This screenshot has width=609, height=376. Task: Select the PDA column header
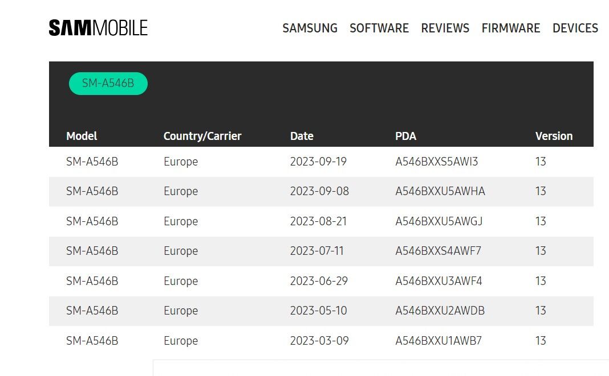pyautogui.click(x=405, y=136)
